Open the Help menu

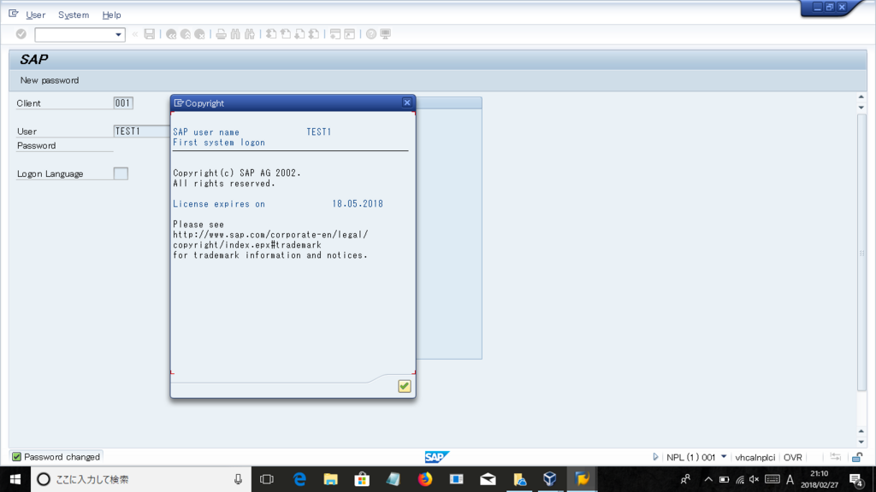coord(111,15)
